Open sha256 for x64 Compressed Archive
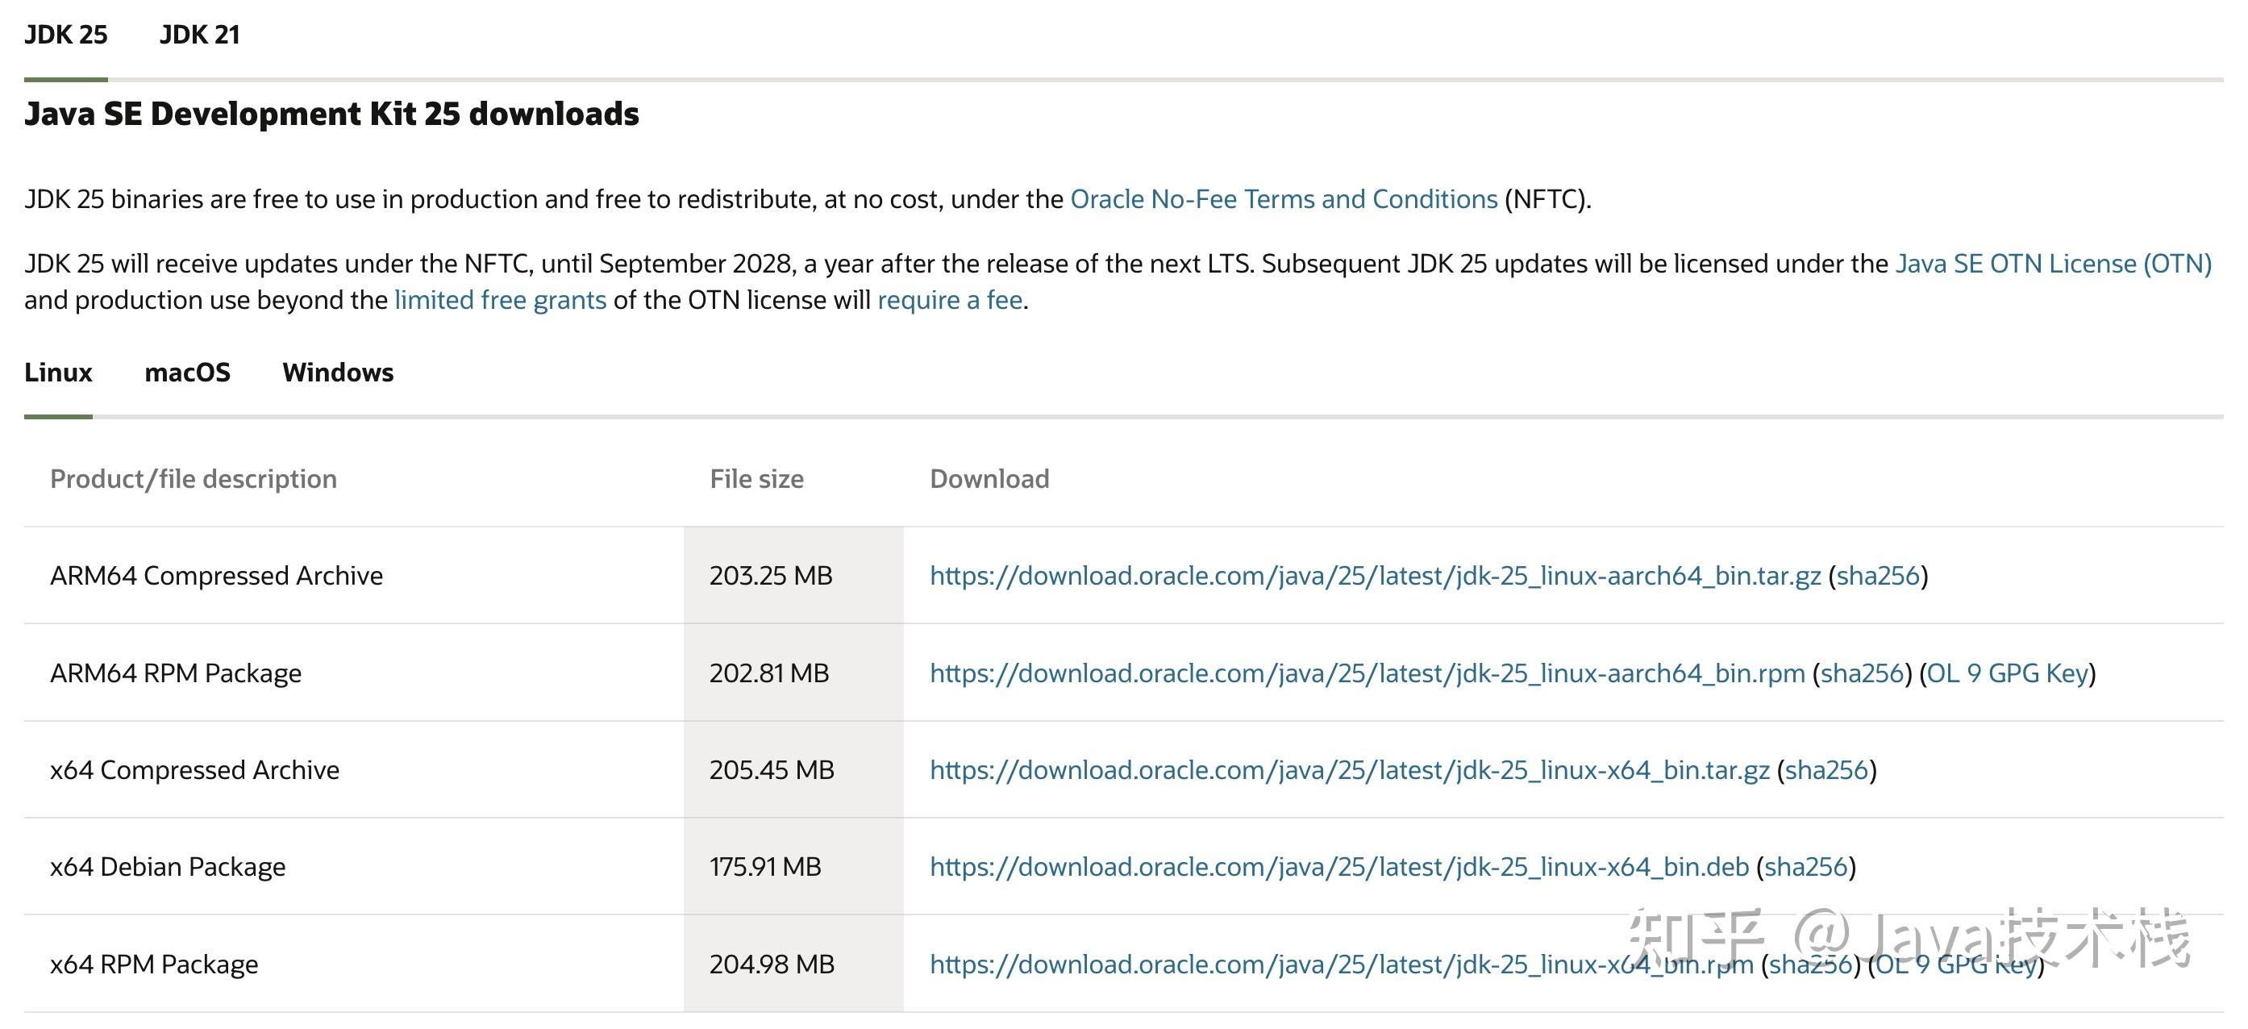Screen dimensions: 2248x1029 click(1826, 771)
